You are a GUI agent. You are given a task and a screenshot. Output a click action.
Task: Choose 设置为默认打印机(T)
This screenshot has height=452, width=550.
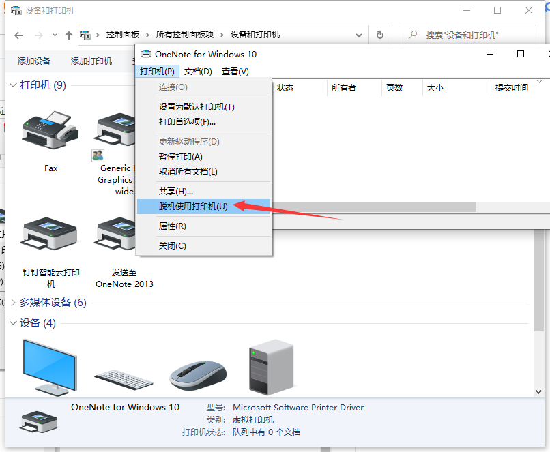(204, 107)
